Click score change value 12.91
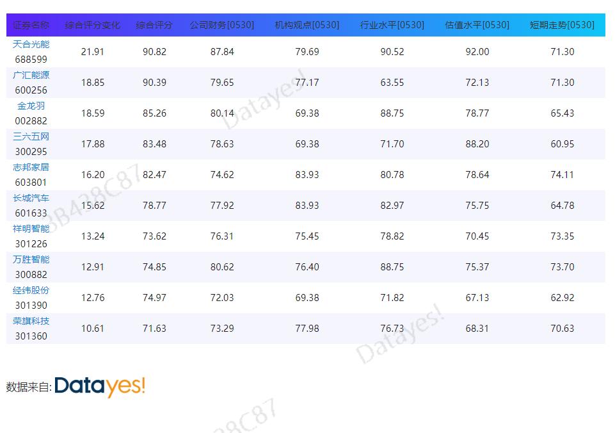The width and height of the screenshot is (615, 433). coord(93,267)
